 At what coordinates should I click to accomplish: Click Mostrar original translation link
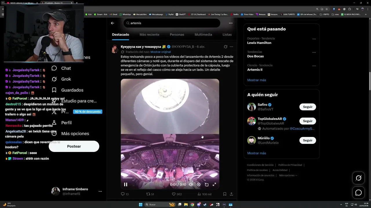(161, 52)
